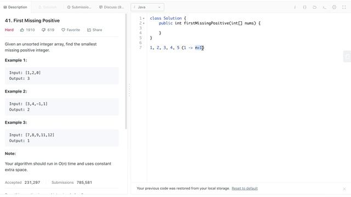Collapse code fold arrow on line 2
The width and height of the screenshot is (351, 197).
[x=144, y=23]
